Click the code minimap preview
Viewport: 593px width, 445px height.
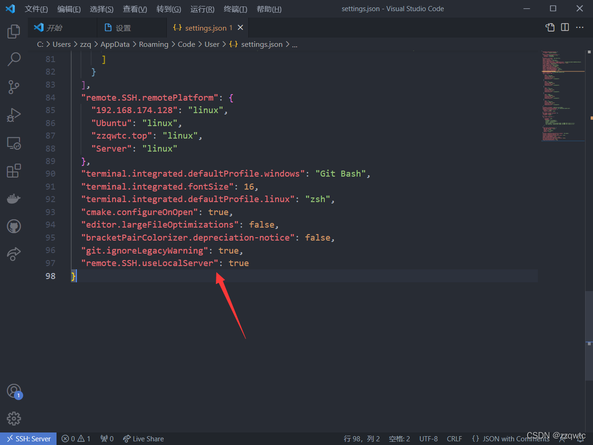point(563,95)
